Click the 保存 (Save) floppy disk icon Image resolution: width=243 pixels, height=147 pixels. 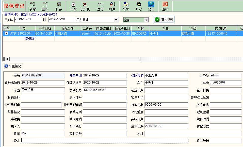pyautogui.click(x=59, y=6)
